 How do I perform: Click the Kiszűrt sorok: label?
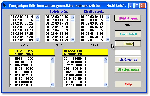tap(94, 12)
